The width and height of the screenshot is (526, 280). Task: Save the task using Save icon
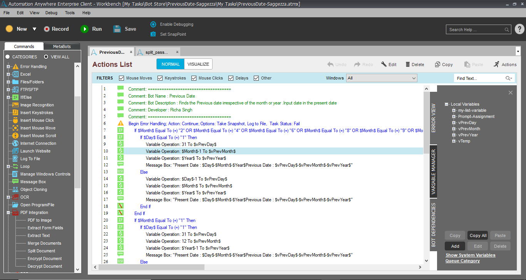[117, 29]
